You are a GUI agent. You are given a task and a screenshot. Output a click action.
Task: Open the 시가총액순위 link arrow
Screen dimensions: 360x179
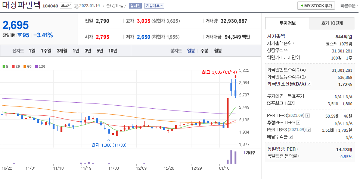(294, 43)
